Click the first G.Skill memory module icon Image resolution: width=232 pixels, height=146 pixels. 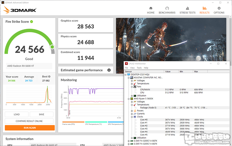coord(131,141)
